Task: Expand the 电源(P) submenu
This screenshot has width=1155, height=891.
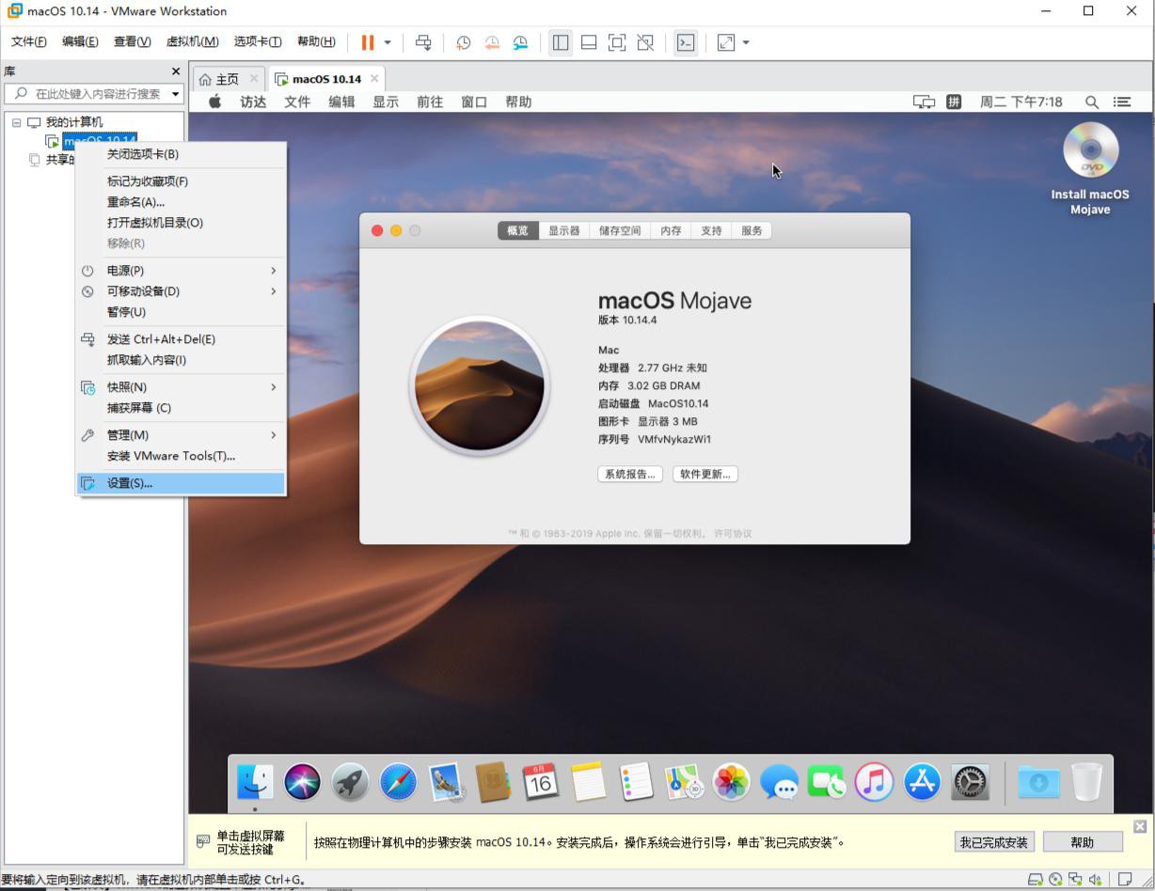Action: pyautogui.click(x=182, y=271)
